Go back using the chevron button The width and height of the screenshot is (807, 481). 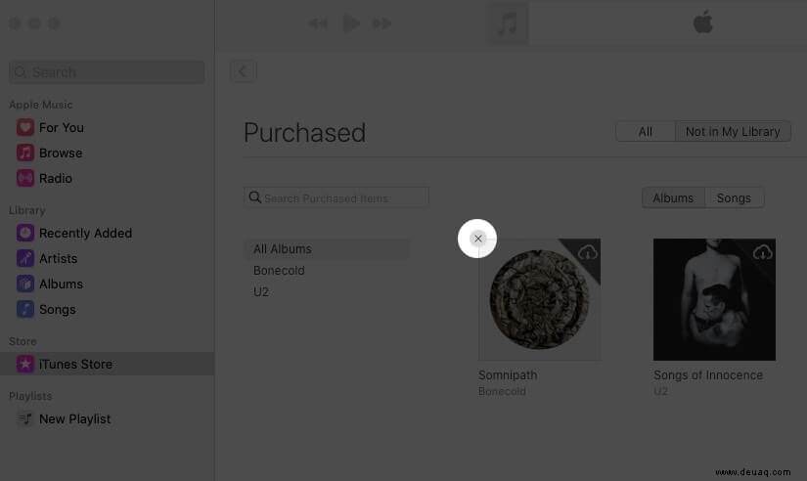pyautogui.click(x=243, y=70)
